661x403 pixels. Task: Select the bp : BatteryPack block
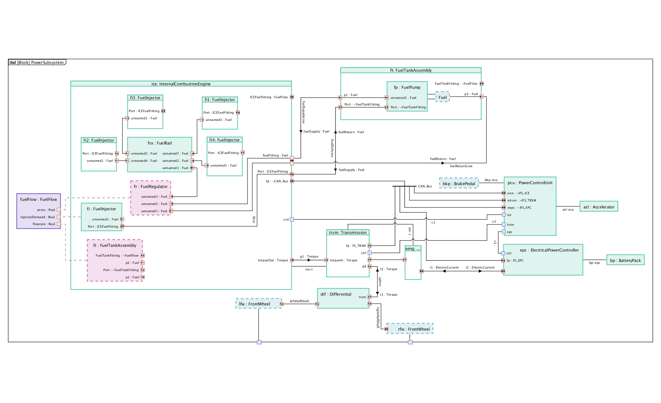(x=625, y=260)
